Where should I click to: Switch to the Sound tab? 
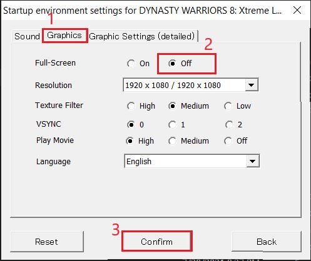coord(27,36)
